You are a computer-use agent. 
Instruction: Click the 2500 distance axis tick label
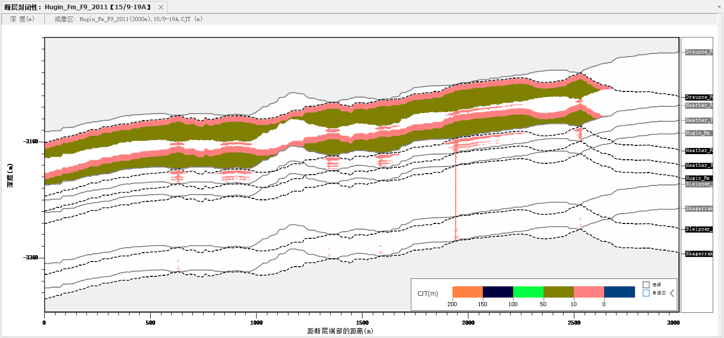(x=574, y=323)
